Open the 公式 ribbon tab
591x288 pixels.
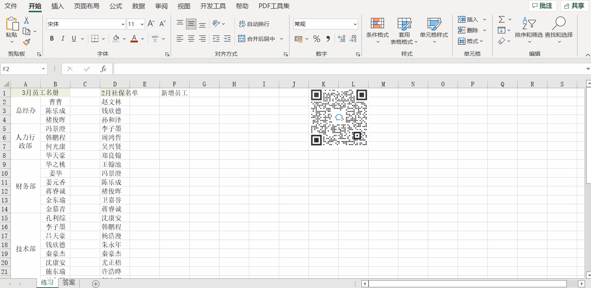pos(116,6)
